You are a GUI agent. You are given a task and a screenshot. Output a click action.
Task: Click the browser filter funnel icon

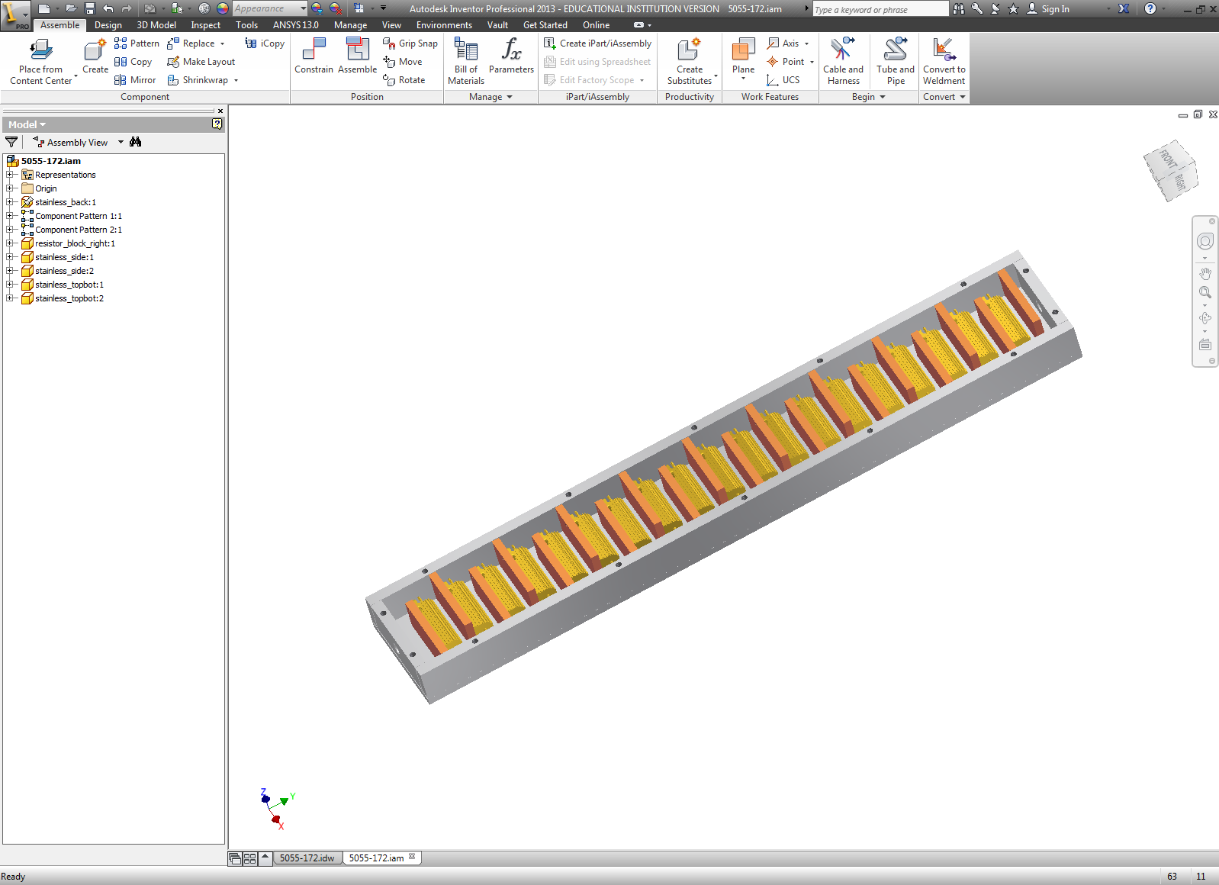coord(11,142)
